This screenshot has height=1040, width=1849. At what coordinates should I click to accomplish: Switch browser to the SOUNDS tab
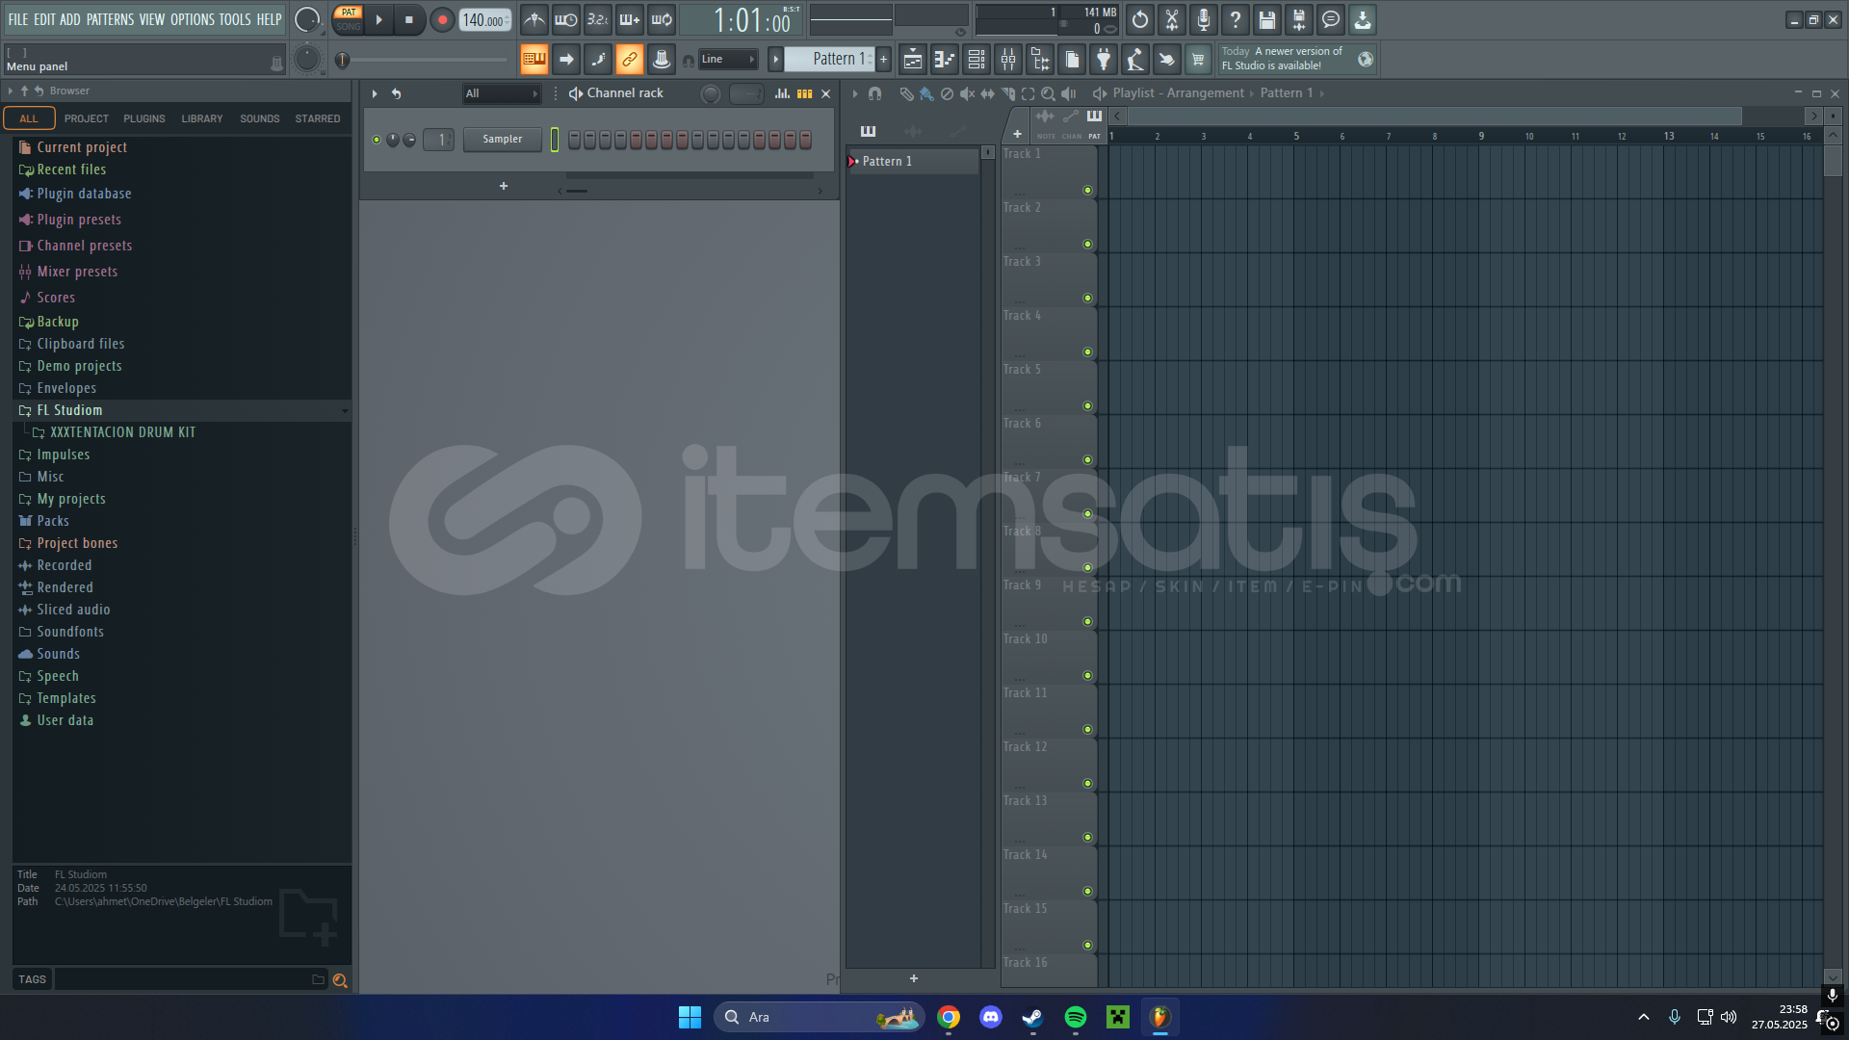pyautogui.click(x=260, y=118)
